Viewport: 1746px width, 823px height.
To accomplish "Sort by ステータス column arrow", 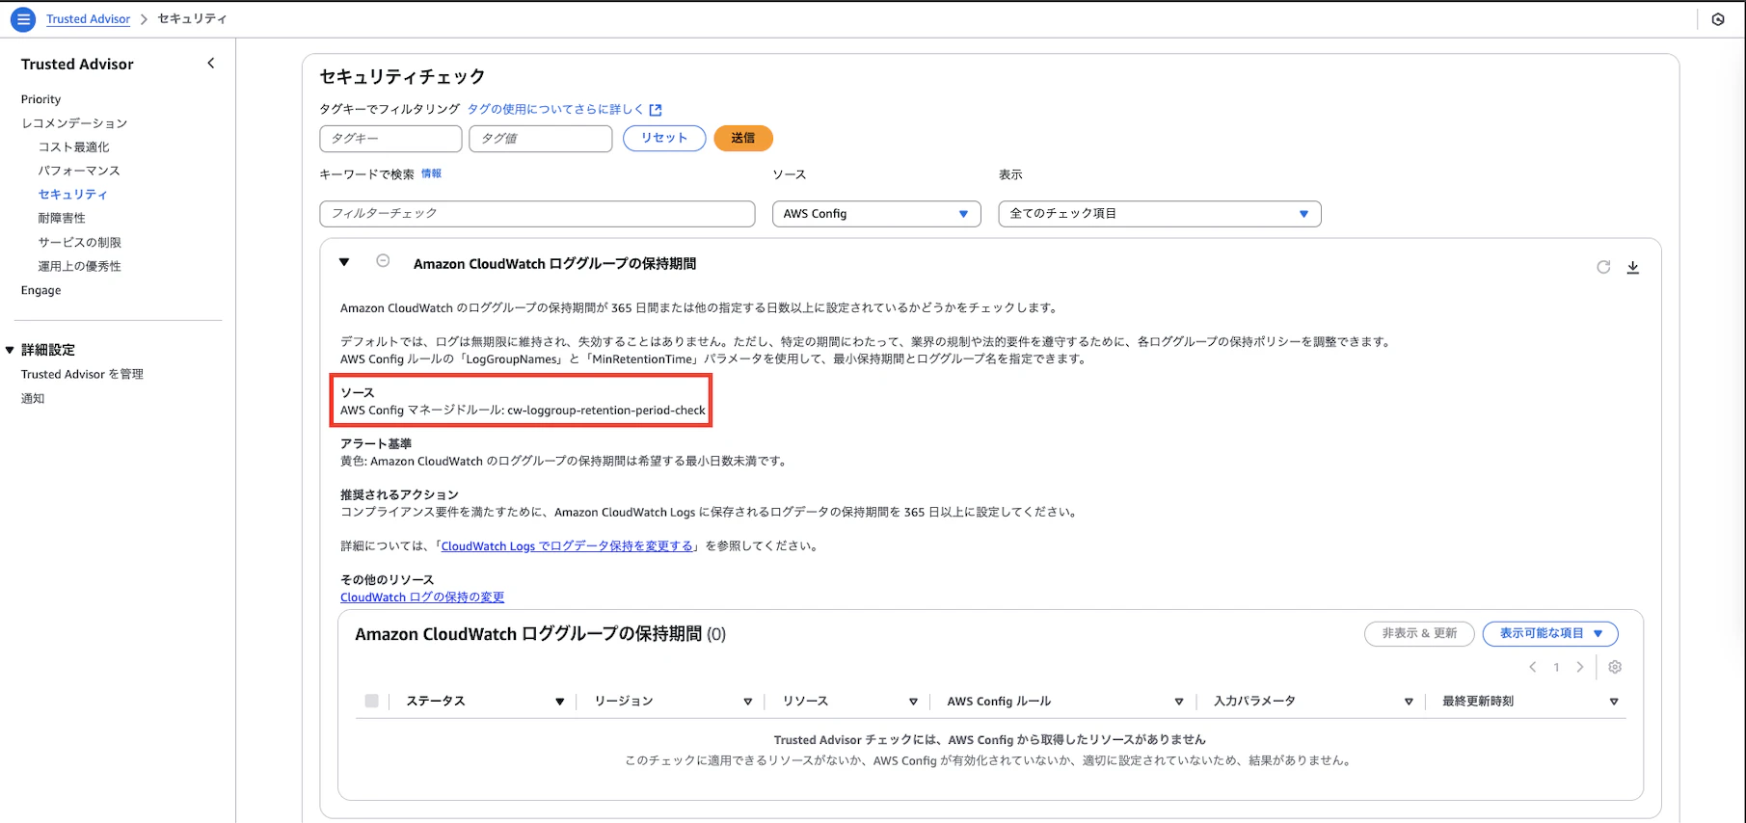I will [559, 702].
